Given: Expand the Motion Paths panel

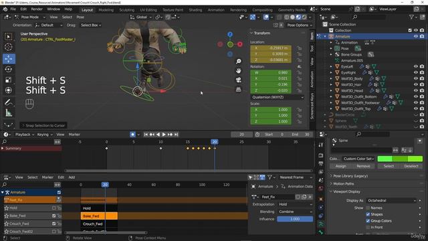Looking at the screenshot, I should (343, 184).
